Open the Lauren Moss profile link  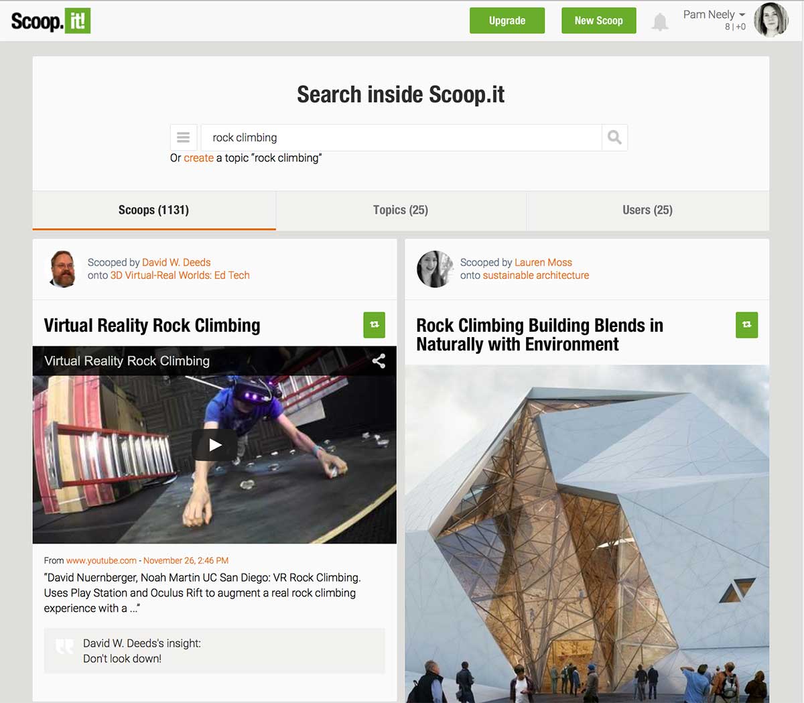coord(543,263)
